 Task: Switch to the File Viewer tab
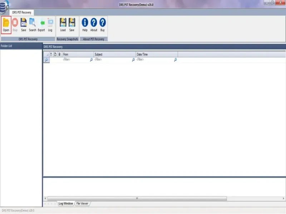(82, 203)
